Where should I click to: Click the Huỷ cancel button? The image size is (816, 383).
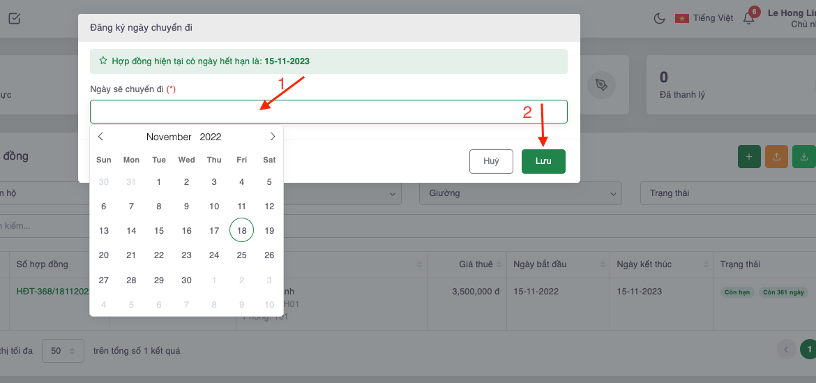tap(491, 161)
